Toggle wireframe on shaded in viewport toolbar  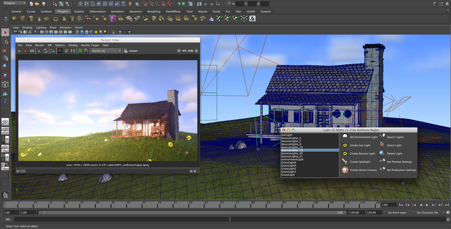(87, 32)
